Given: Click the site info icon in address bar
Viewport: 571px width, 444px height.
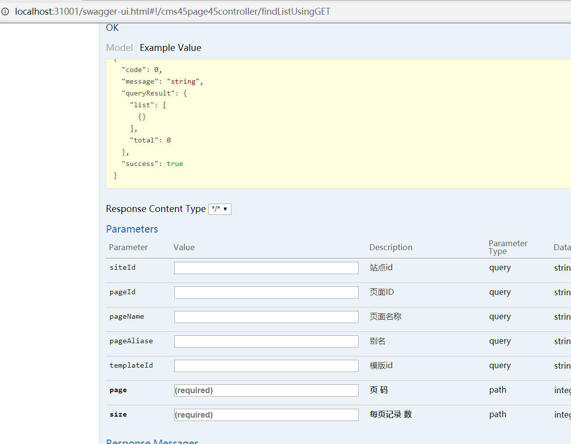Looking at the screenshot, I should click(5, 12).
